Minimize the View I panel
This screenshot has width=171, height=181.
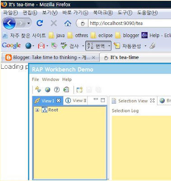96,100
